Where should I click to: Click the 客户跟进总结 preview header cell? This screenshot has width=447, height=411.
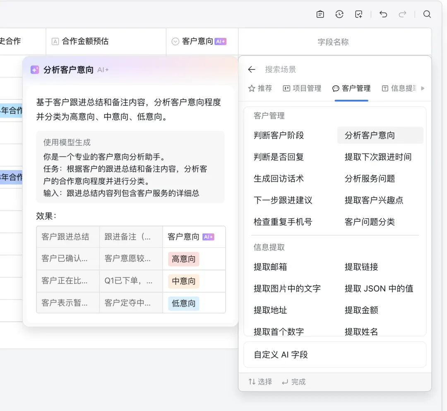[x=68, y=237]
